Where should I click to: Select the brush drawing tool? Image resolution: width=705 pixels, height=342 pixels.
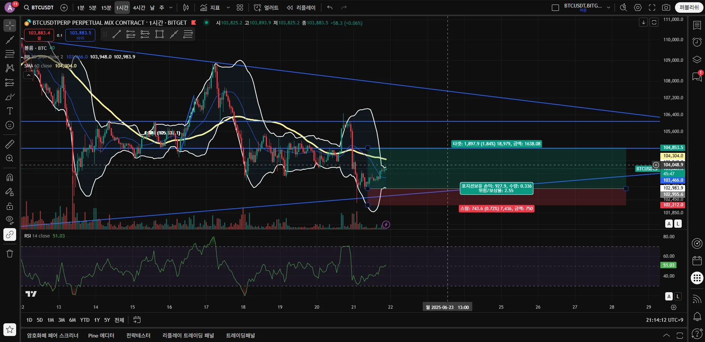[10, 97]
